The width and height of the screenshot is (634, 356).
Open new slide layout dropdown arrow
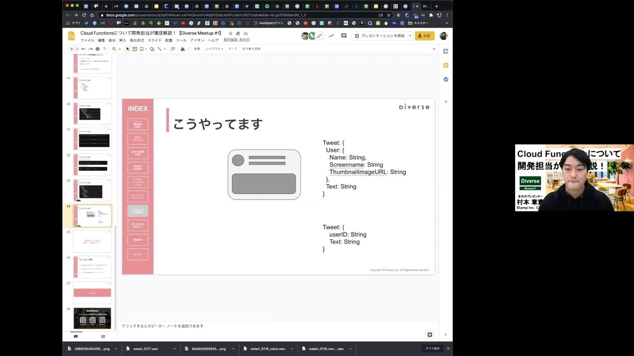[x=77, y=49]
